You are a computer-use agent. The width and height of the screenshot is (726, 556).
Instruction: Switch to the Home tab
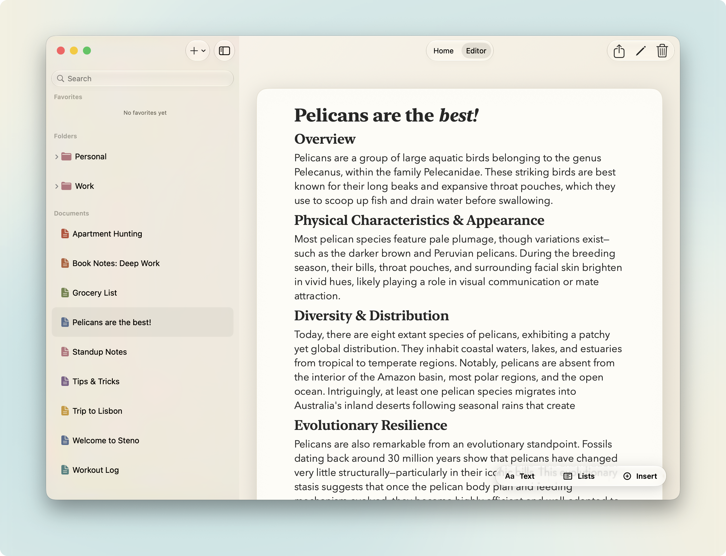tap(443, 51)
